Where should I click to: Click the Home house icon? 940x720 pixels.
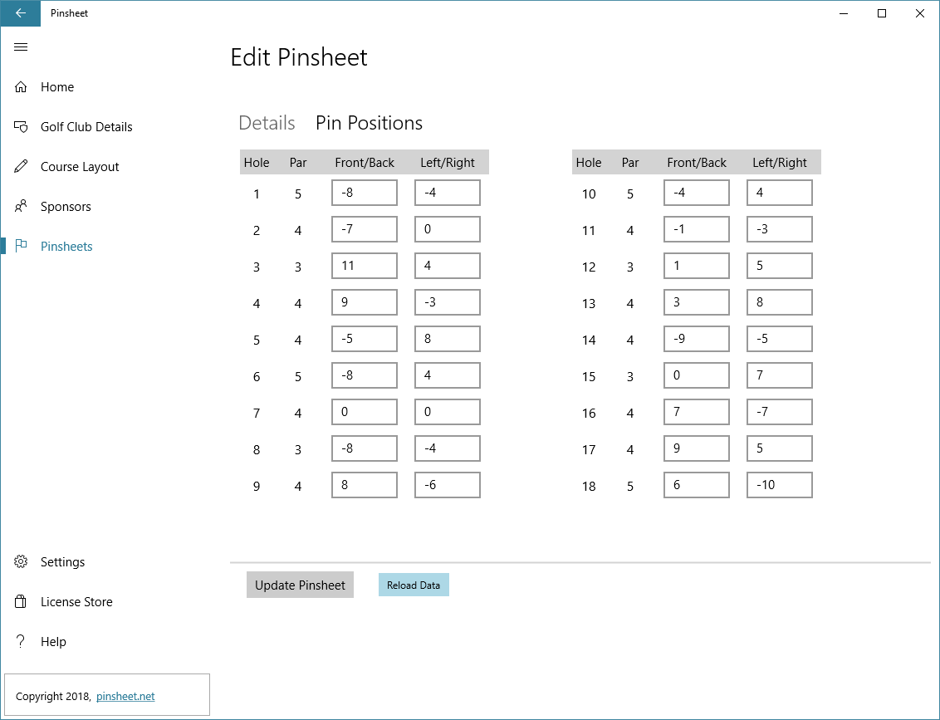(21, 87)
